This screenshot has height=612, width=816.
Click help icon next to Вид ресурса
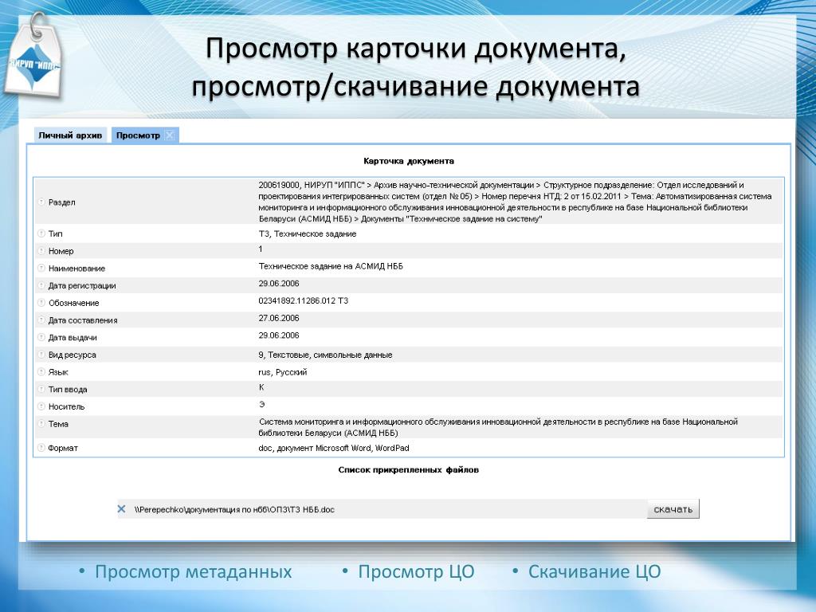(x=41, y=355)
